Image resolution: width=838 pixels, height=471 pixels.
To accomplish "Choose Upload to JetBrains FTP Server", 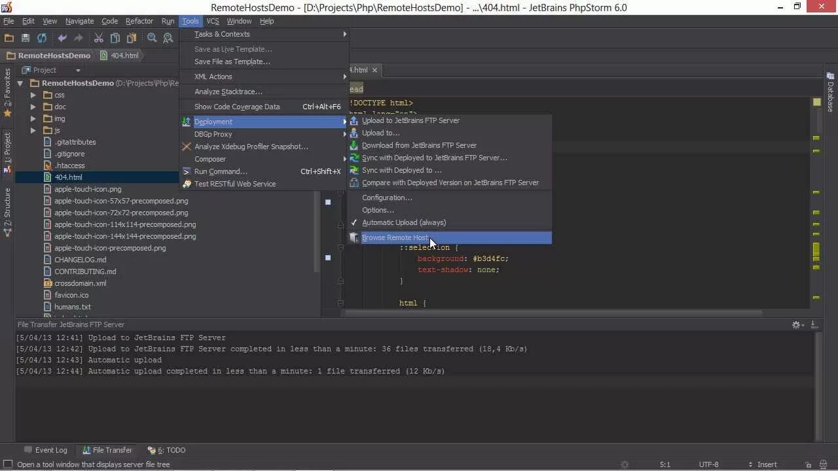I will (449, 120).
